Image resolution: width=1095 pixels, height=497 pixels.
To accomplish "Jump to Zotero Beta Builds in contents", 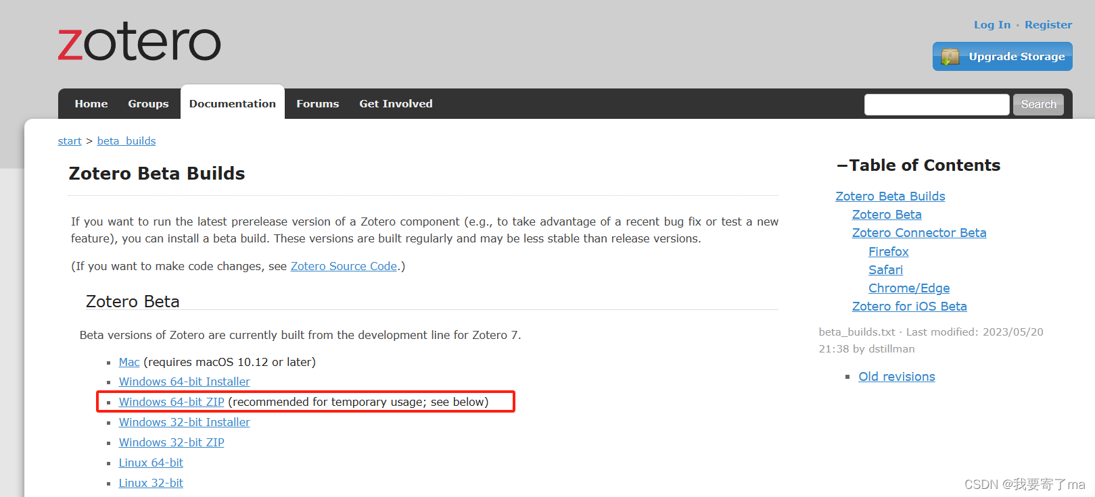I will (890, 196).
